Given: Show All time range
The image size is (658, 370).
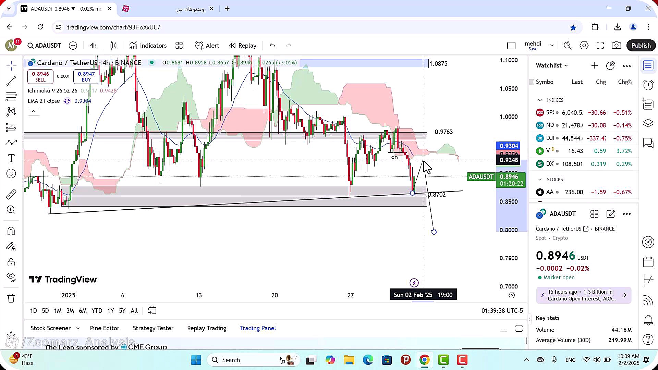Looking at the screenshot, I should click(134, 311).
